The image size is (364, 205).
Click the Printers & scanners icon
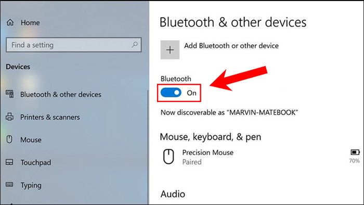[9, 117]
